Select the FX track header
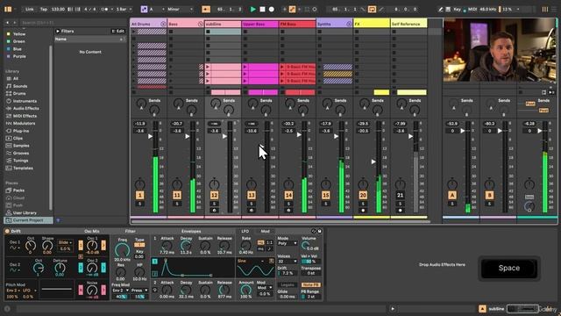 click(372, 24)
